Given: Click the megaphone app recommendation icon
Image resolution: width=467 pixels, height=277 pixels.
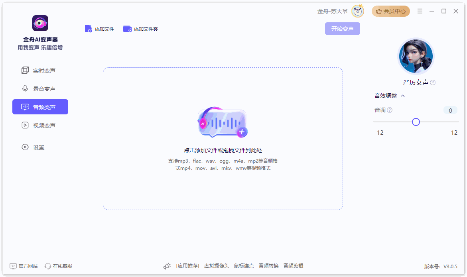Looking at the screenshot, I should tap(167, 266).
